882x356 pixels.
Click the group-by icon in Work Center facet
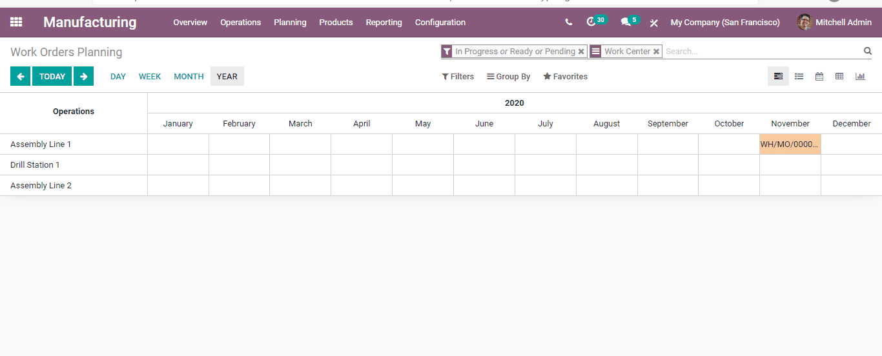click(595, 52)
